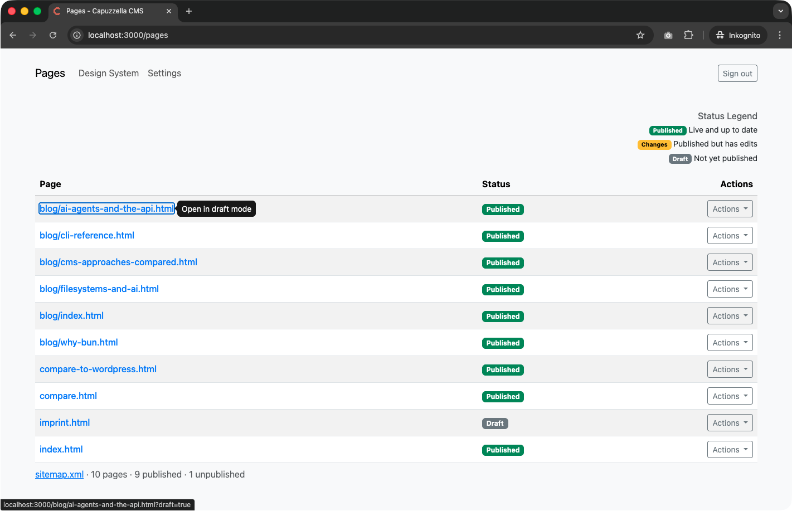Open a new tab with the plus icon
The height and width of the screenshot is (511, 792).
click(x=188, y=11)
